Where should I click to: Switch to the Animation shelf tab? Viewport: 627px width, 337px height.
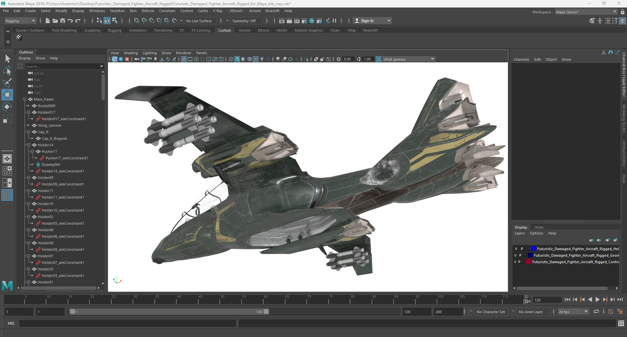[x=138, y=30]
